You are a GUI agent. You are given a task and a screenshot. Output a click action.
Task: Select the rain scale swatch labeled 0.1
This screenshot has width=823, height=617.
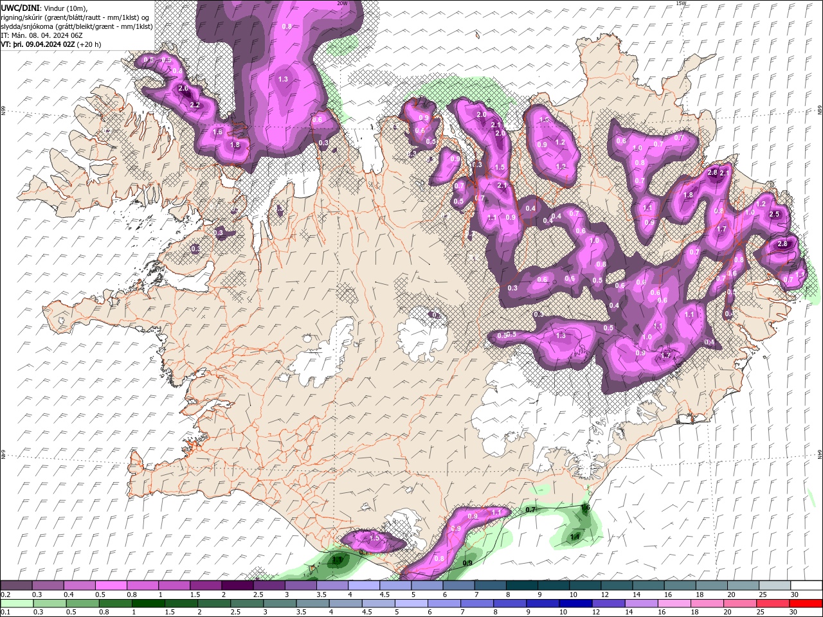(x=16, y=604)
